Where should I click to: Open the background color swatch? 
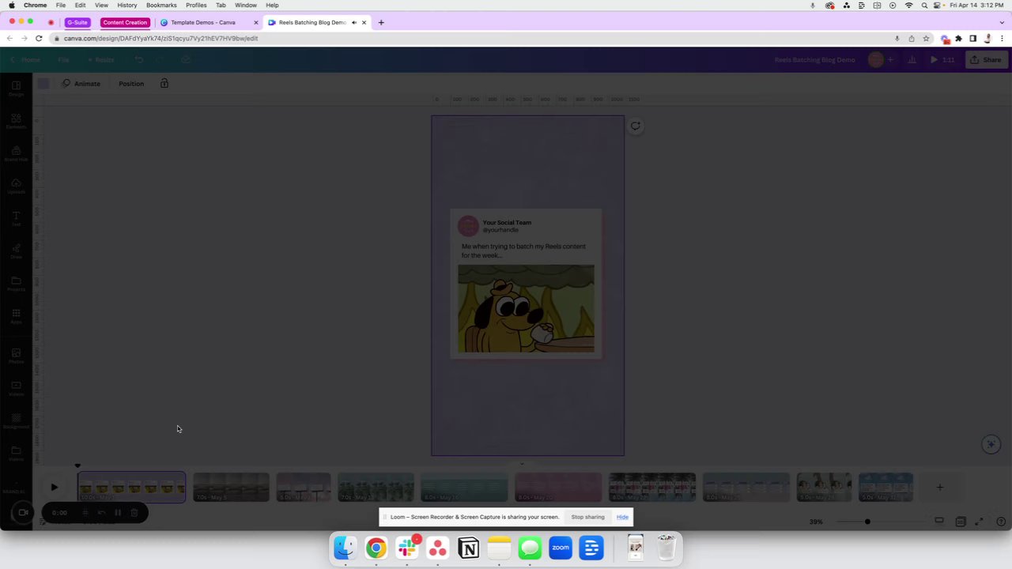coord(43,84)
